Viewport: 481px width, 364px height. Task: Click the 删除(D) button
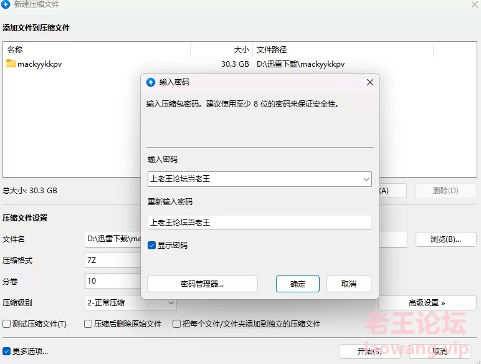[445, 191]
